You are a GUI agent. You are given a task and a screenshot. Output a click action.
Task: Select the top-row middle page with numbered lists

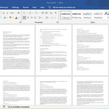click(54, 50)
